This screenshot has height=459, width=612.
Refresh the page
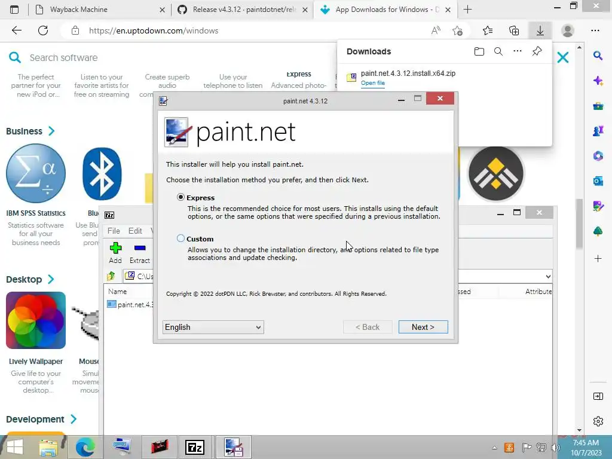[x=43, y=30]
